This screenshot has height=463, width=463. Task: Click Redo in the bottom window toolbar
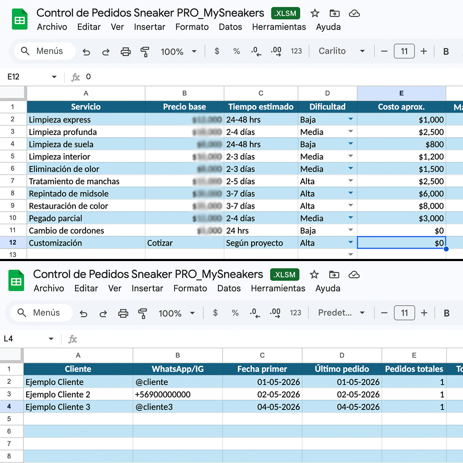click(103, 313)
